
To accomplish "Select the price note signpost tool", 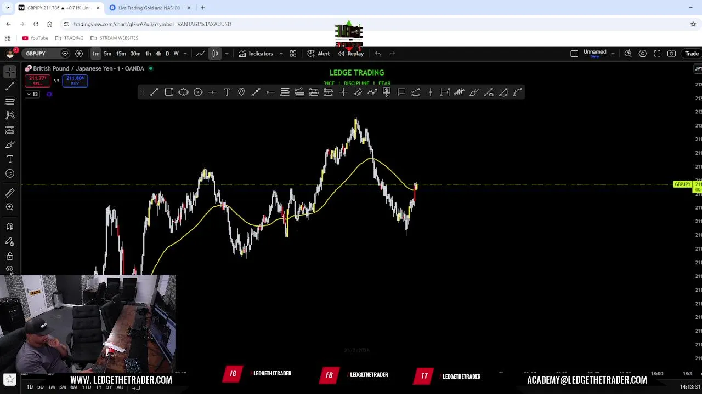I will pyautogui.click(x=387, y=92).
